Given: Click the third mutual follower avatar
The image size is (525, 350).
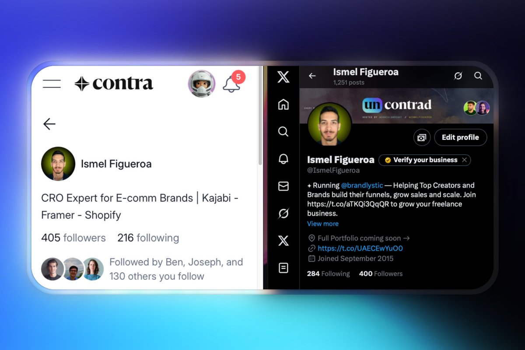Looking at the screenshot, I should (93, 269).
